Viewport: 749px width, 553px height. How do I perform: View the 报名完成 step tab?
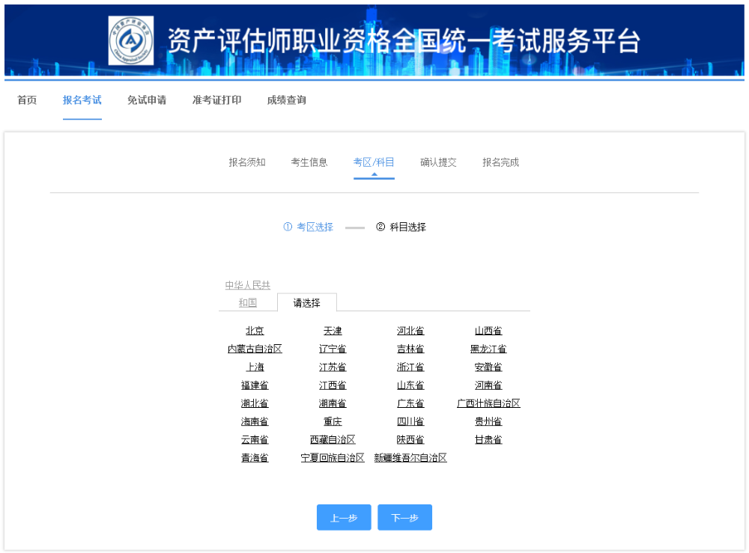(x=500, y=162)
